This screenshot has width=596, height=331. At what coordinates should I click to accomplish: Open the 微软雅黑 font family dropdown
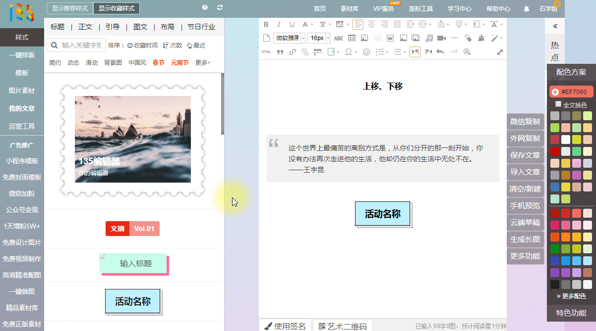[288, 38]
